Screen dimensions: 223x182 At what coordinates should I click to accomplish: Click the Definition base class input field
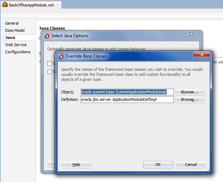(x=127, y=100)
